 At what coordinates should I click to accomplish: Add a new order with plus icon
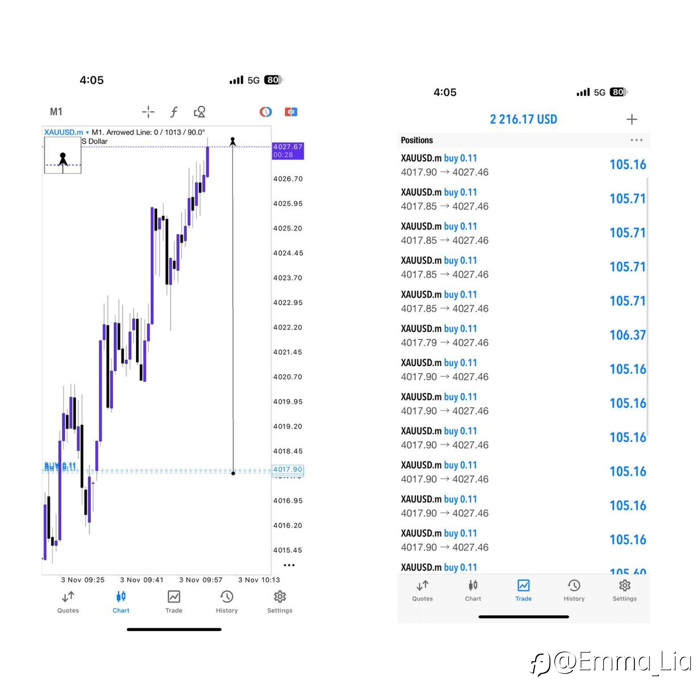point(631,119)
